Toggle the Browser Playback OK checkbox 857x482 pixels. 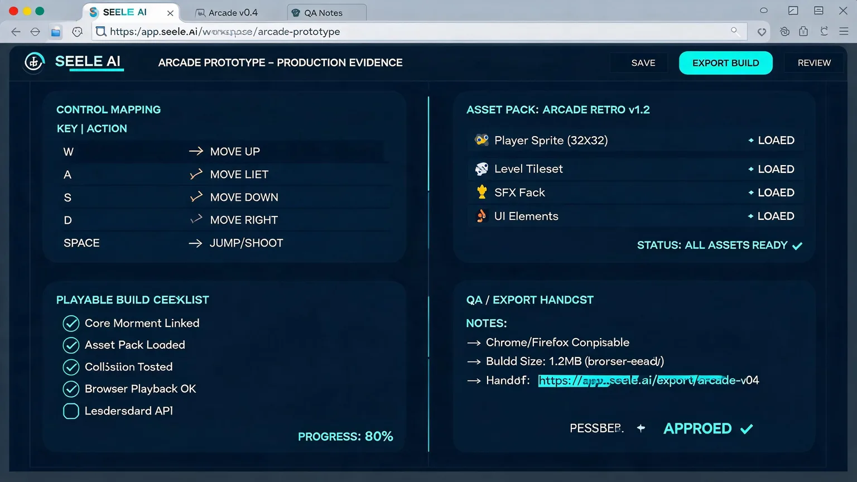coord(71,389)
